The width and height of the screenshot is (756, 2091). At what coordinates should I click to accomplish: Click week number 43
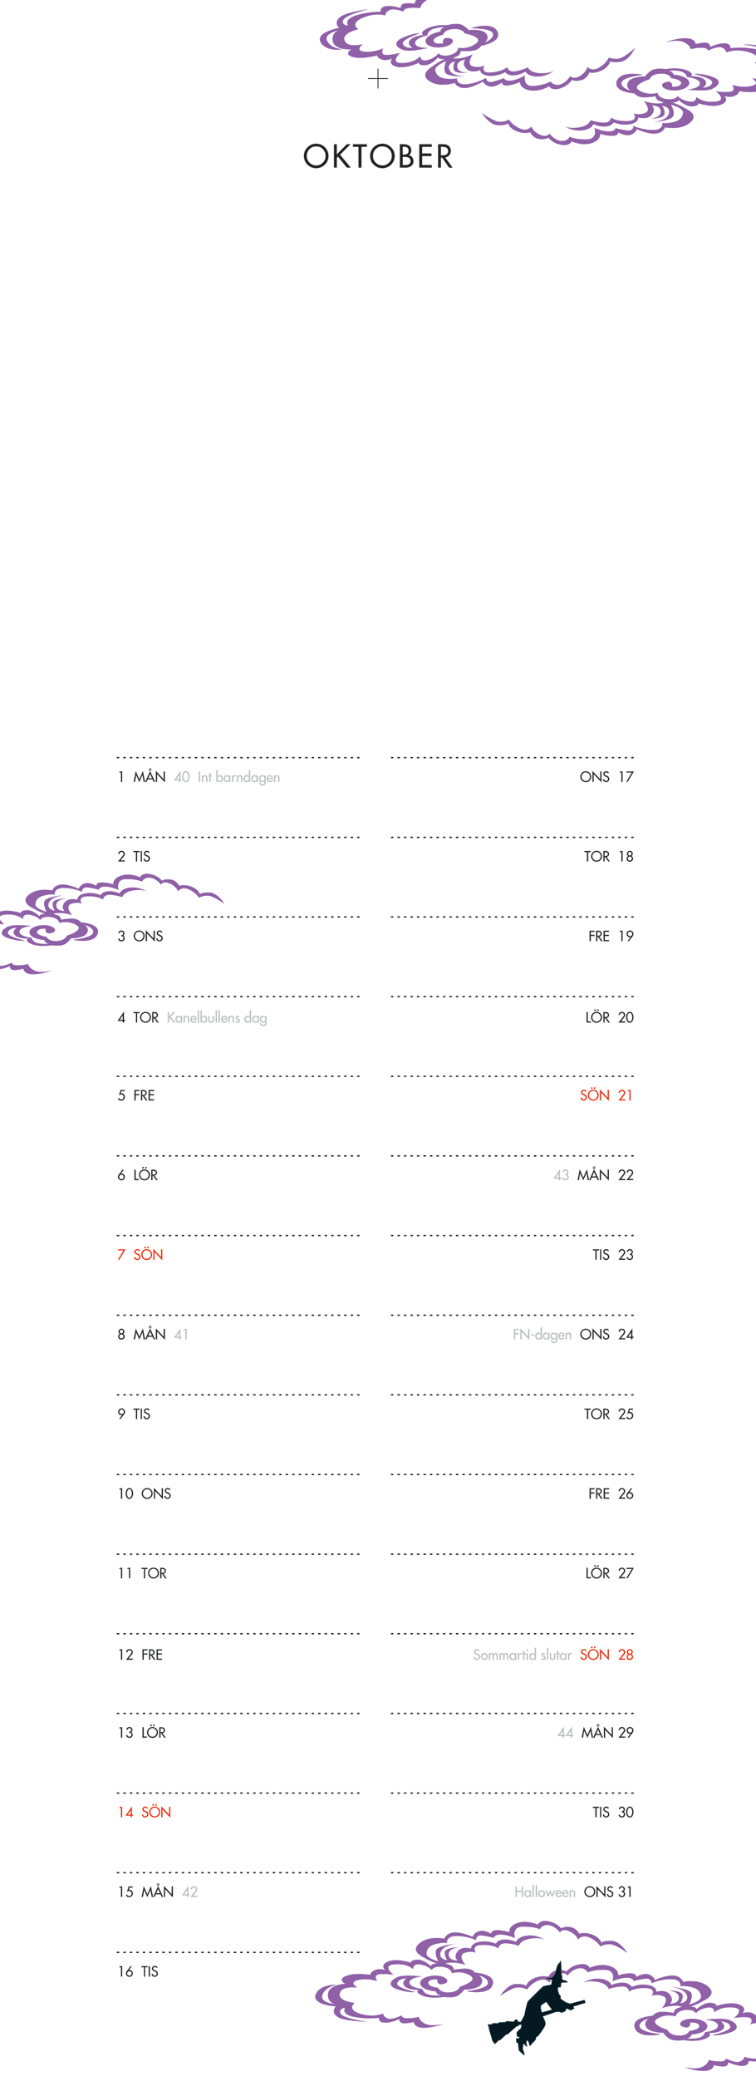click(x=562, y=1175)
